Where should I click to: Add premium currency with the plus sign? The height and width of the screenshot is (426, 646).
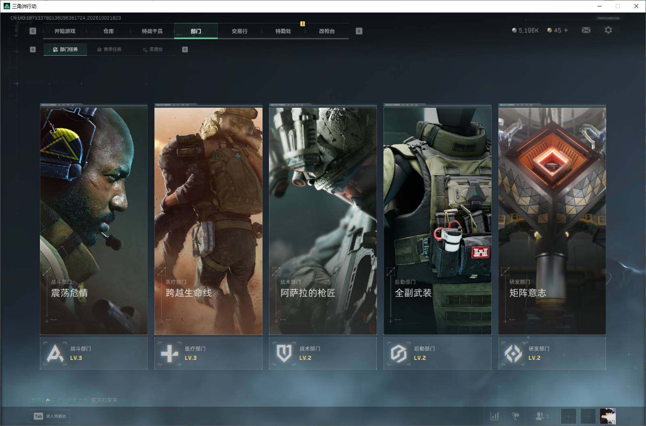click(x=566, y=30)
